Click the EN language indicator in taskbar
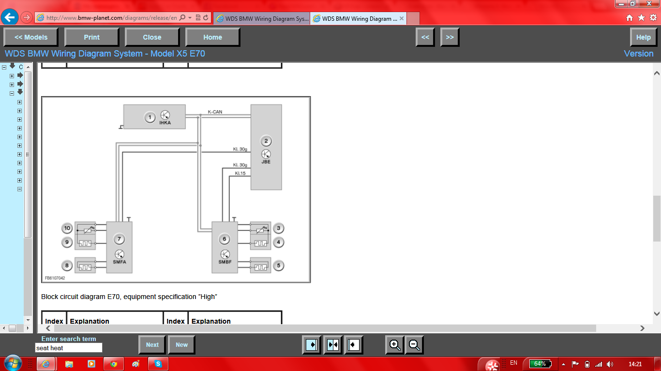The image size is (661, 371). click(513, 363)
